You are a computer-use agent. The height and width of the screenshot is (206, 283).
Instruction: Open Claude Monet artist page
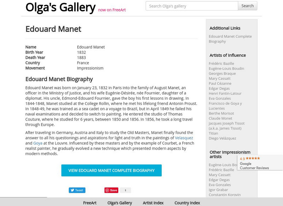click(x=220, y=118)
